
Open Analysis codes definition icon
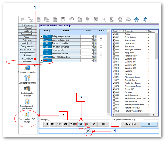coord(27,91)
